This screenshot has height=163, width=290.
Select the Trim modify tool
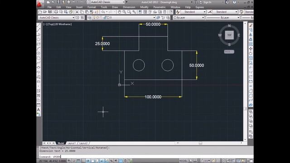coord(251,67)
